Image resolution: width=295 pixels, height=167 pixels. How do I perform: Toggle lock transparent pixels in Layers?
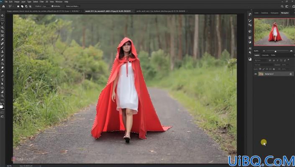click(x=260, y=69)
